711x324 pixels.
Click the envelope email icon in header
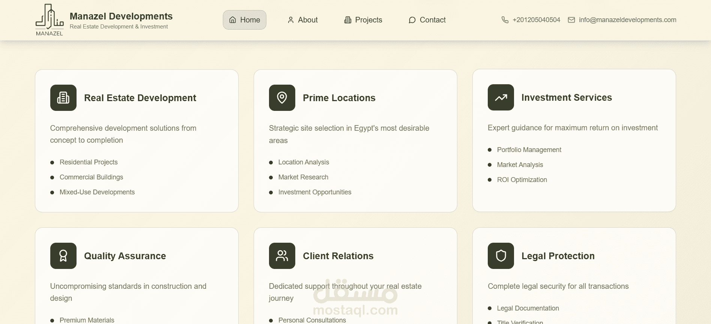point(571,20)
